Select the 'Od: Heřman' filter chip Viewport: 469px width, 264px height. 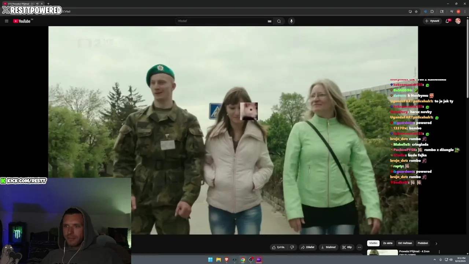(405, 243)
